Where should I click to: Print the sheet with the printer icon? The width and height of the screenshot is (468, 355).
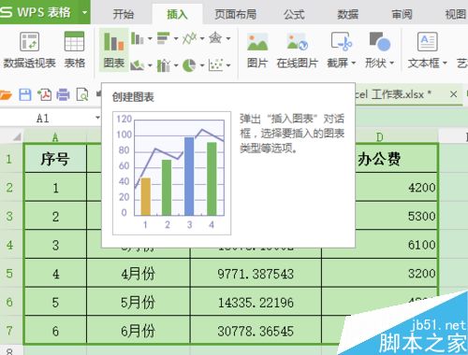point(63,94)
